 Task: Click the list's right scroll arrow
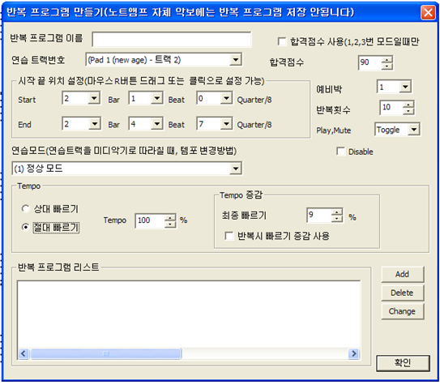click(x=354, y=353)
